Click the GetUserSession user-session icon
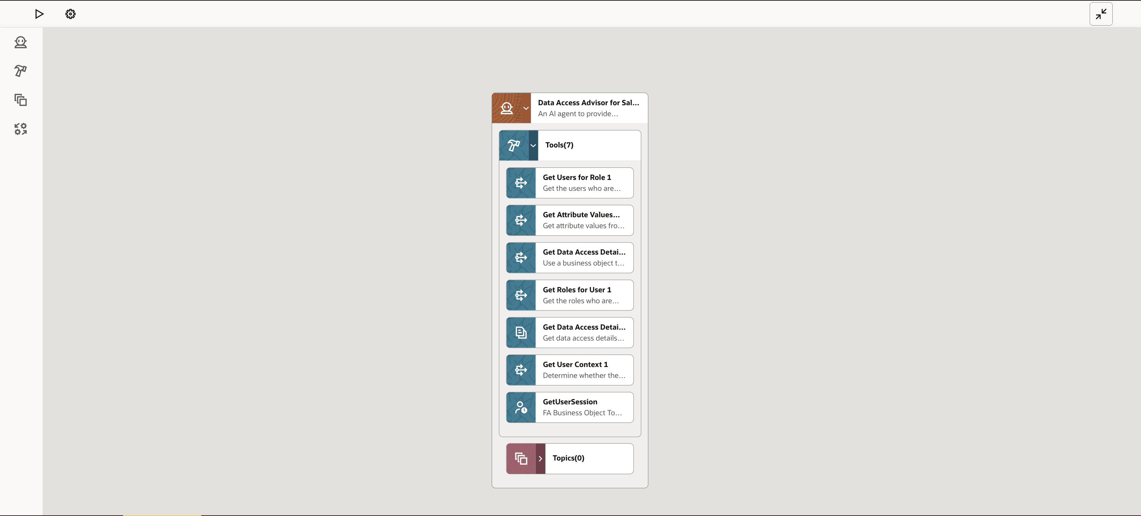1141x516 pixels. (521, 407)
